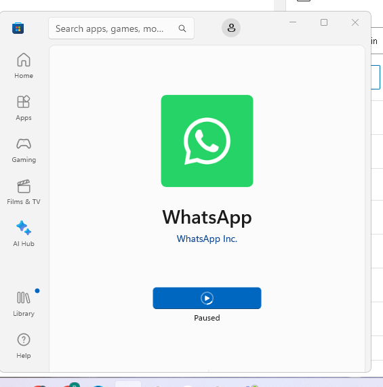Screen dimensions: 383x387
Task: Open the WhatsApp Inc. publisher link
Action: 207,239
